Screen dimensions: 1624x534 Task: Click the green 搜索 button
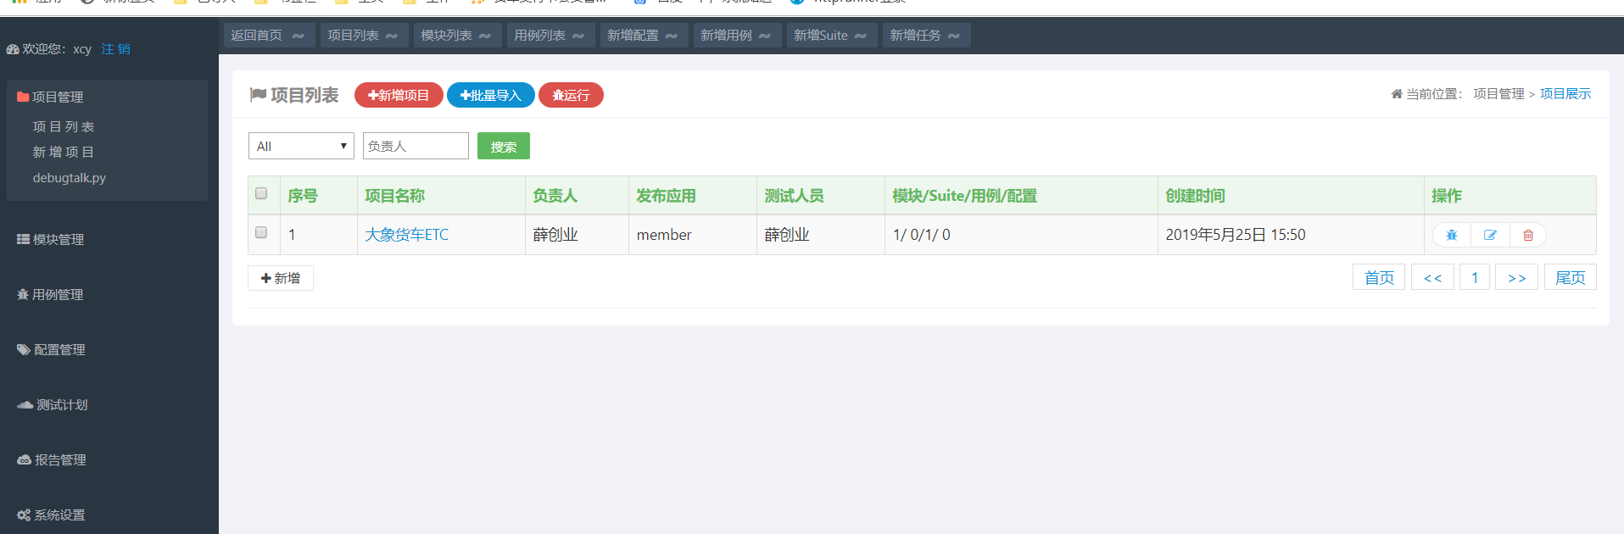pyautogui.click(x=504, y=146)
